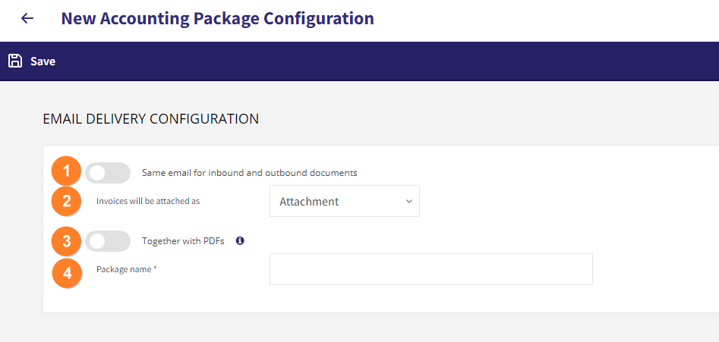
Task: Click the Package name input field
Action: click(x=431, y=269)
